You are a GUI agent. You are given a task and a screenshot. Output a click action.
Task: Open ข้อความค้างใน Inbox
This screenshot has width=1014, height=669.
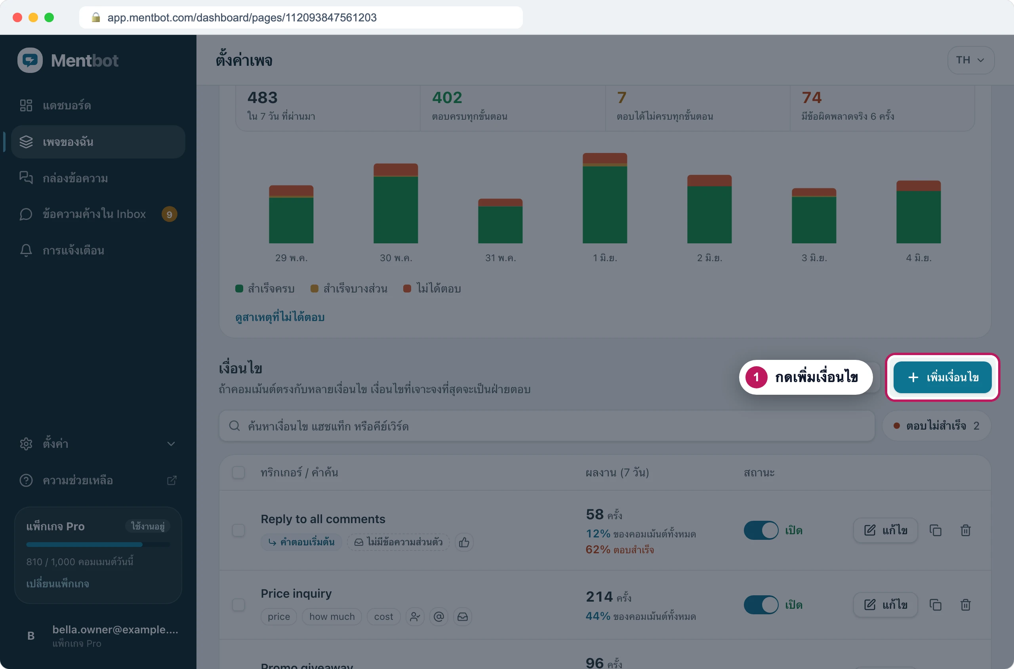pyautogui.click(x=98, y=214)
